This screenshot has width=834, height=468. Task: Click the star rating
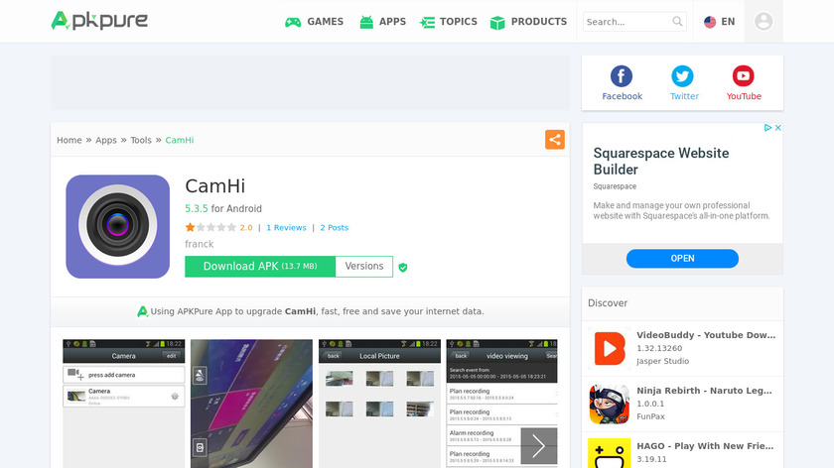210,227
